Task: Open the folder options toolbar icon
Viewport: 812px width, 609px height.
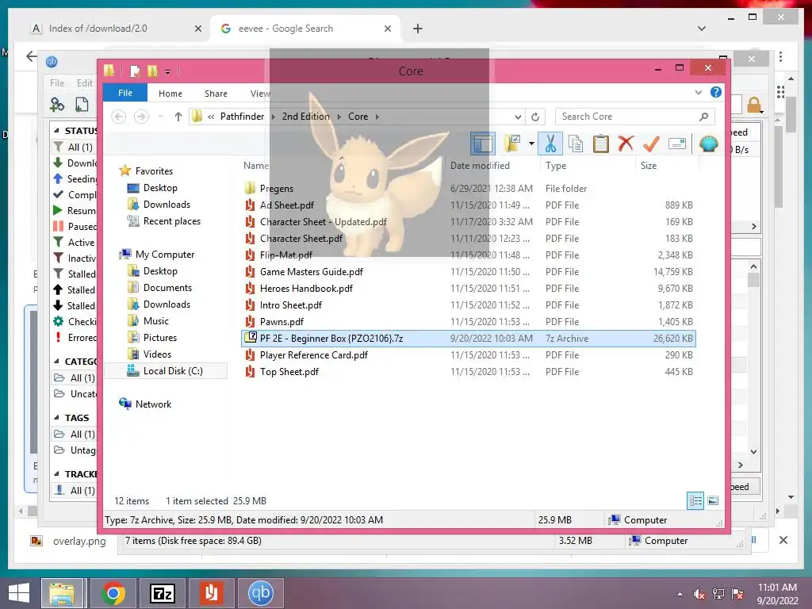Action: (512, 144)
